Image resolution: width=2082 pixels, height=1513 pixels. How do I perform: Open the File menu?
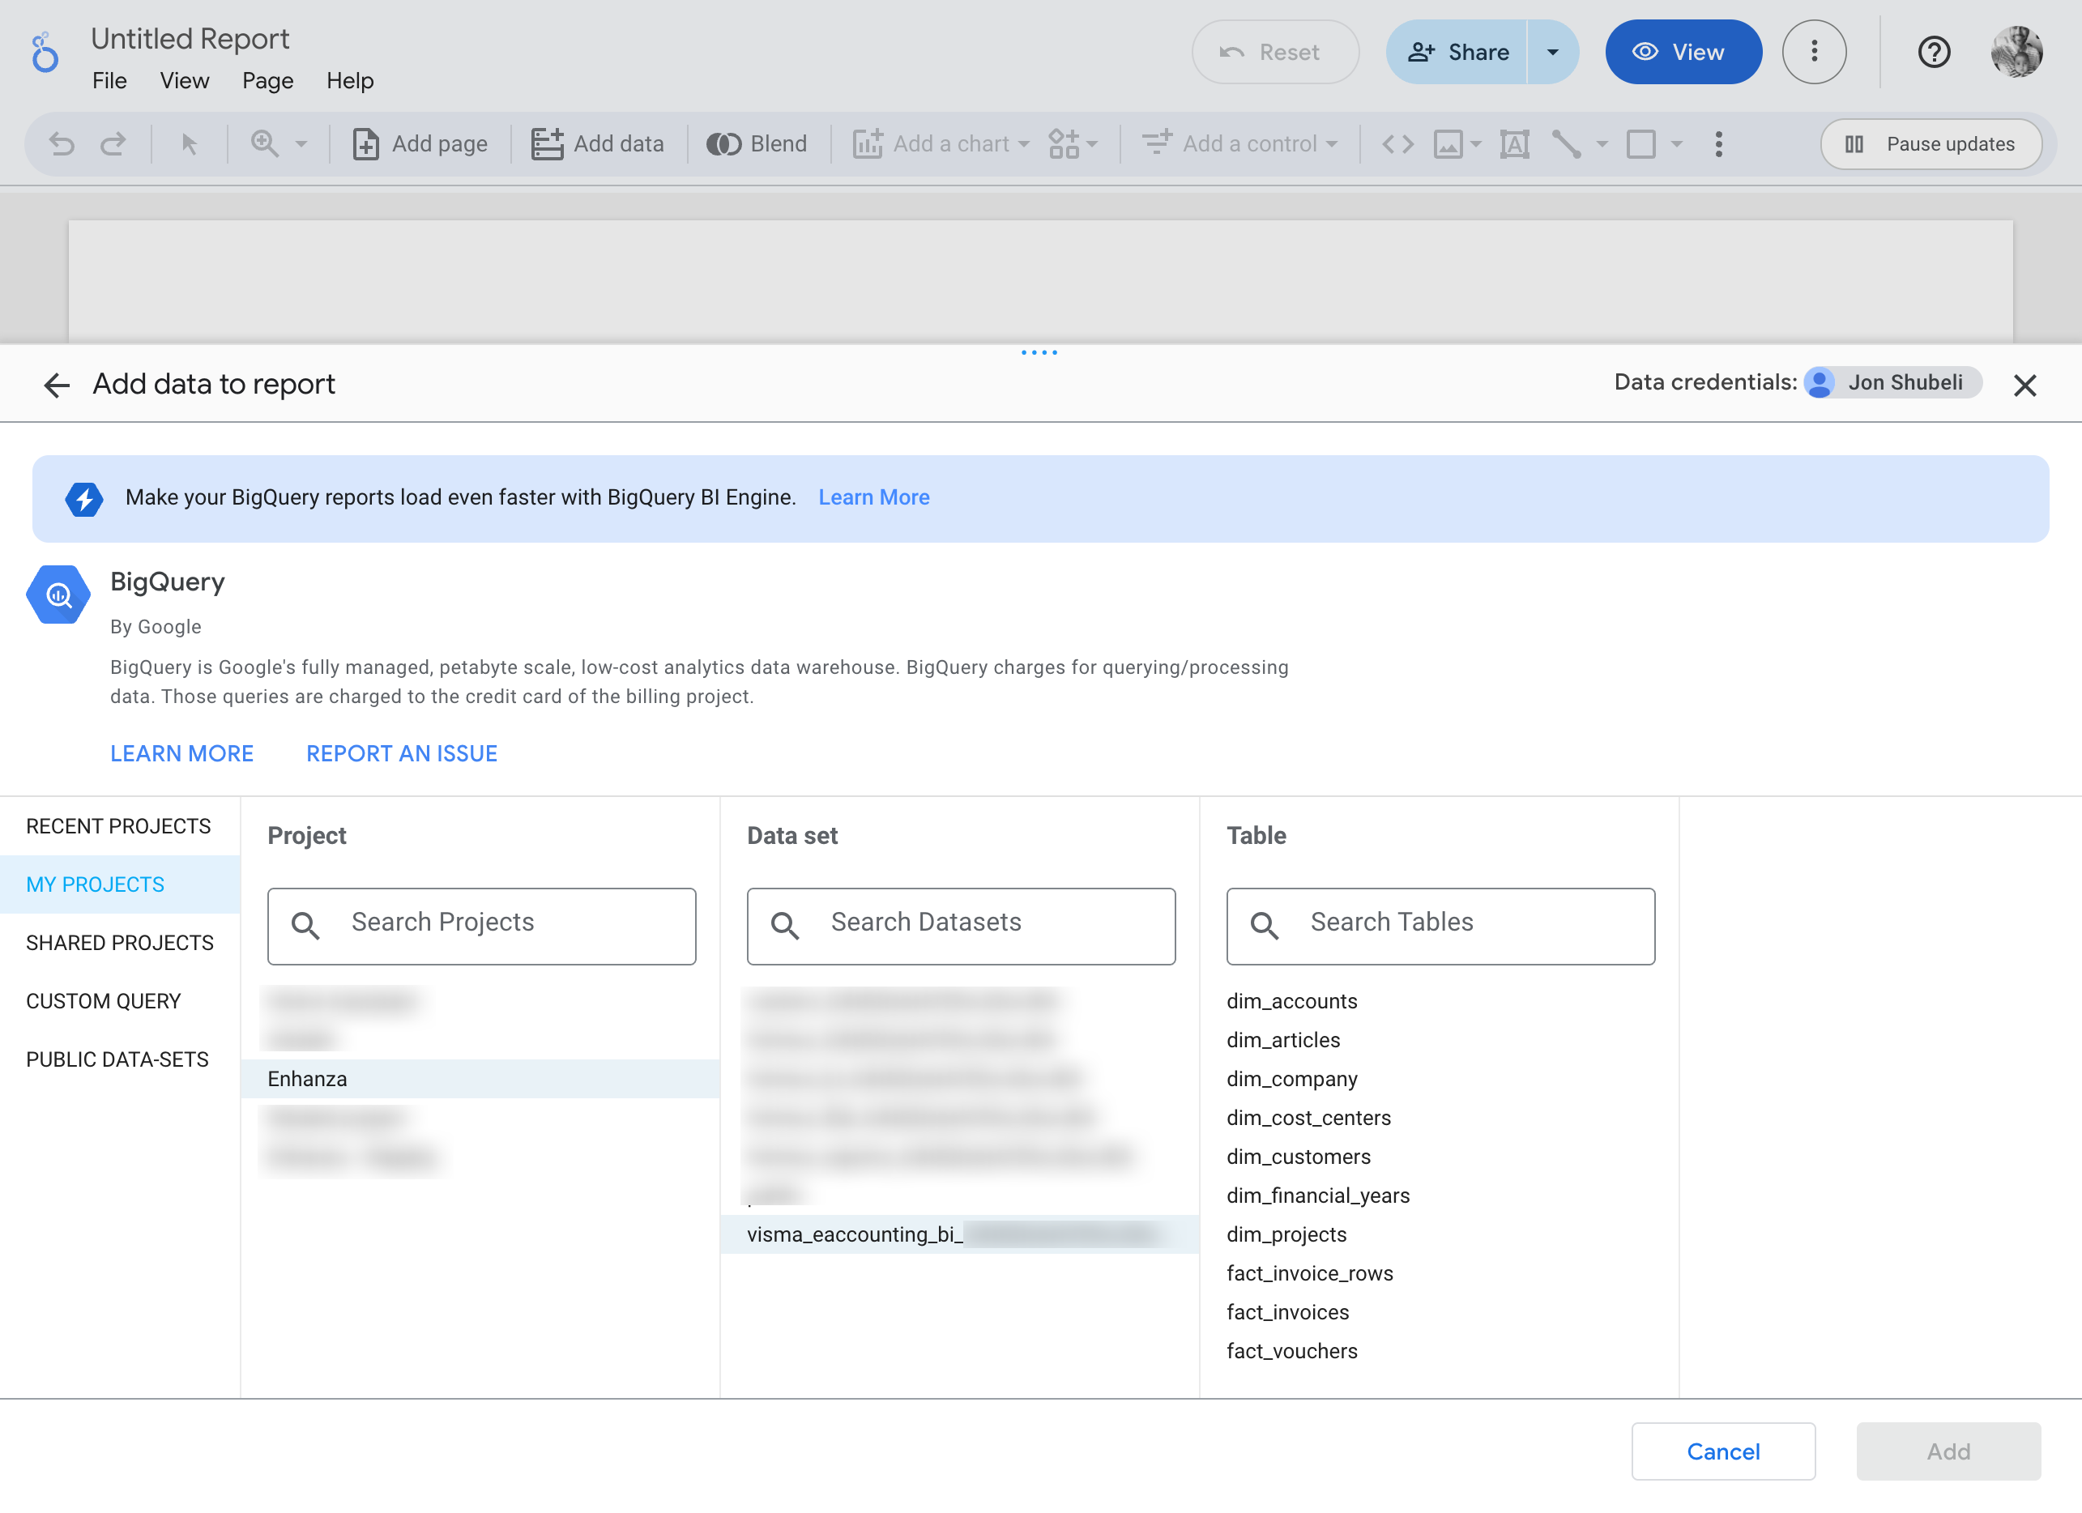pos(109,81)
